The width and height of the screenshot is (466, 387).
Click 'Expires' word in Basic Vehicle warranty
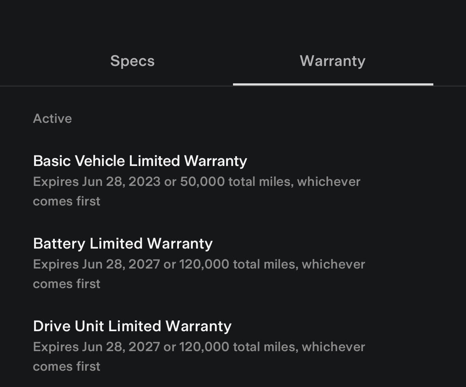point(56,182)
